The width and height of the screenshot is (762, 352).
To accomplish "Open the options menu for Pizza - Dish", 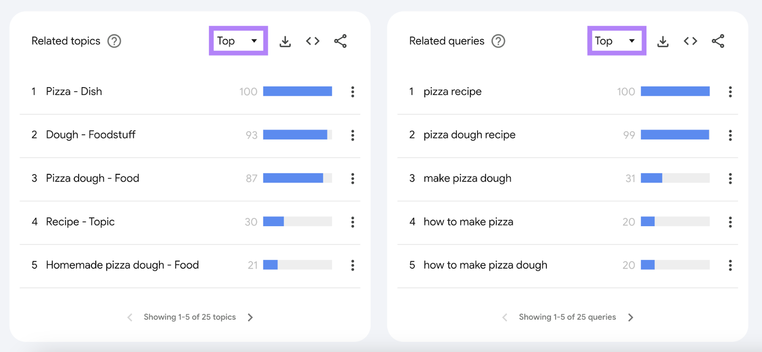I will coord(352,91).
